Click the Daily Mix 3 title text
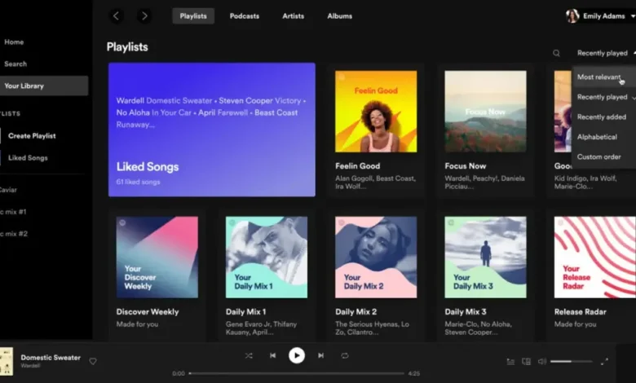Viewport: 636px width, 383px height. tap(466, 311)
